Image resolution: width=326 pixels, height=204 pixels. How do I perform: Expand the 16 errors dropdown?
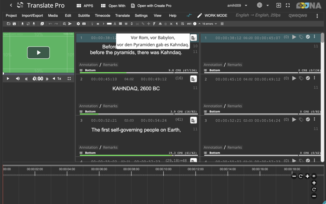(x=209, y=24)
